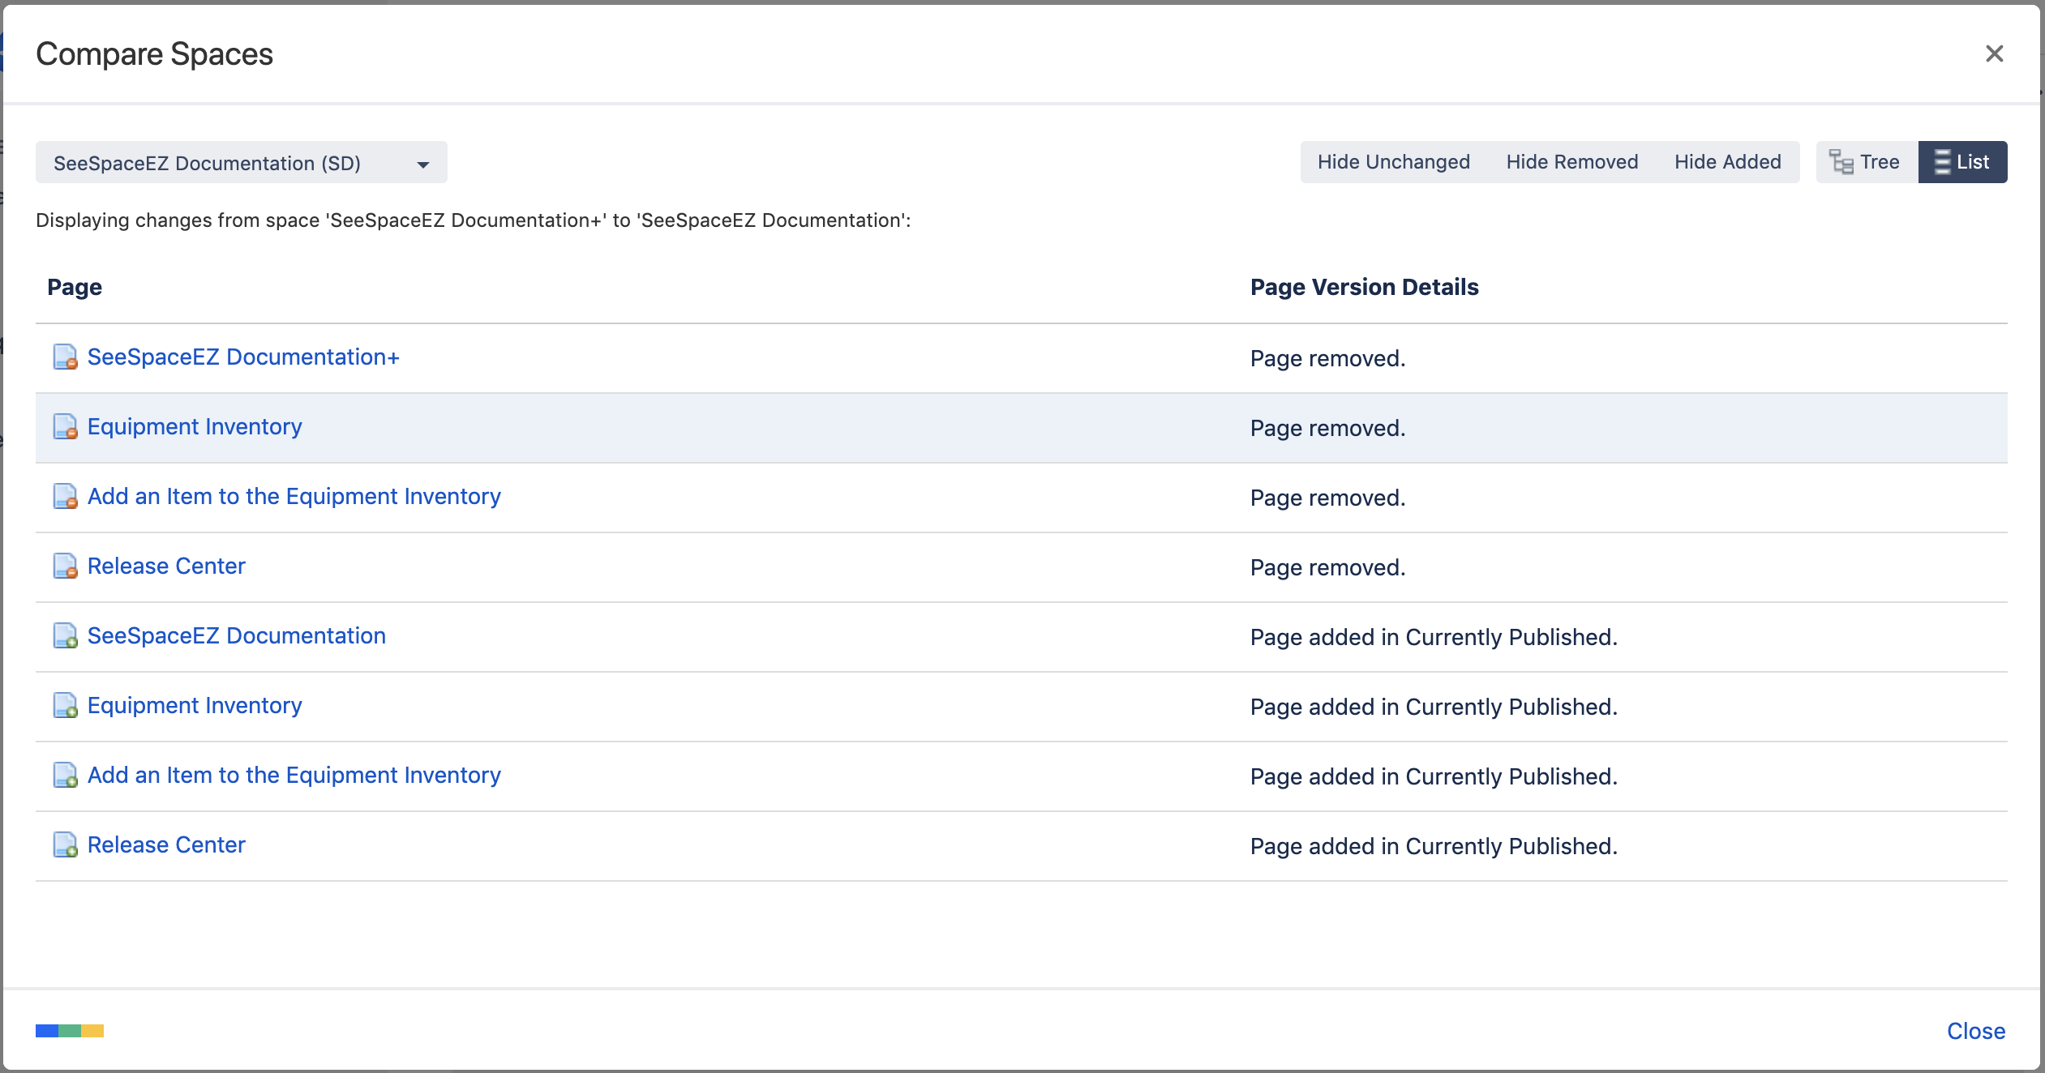Screen dimensions: 2045x1073
Task: Open removed Add an Item to Equipment Inventory link
Action: (x=294, y=496)
